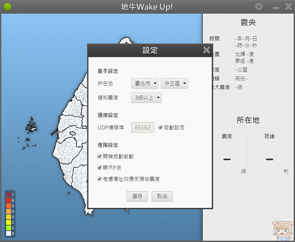The height and width of the screenshot is (242, 295).
Task: Expand the 3級以上 notification intensity dropdown
Action: tap(146, 98)
